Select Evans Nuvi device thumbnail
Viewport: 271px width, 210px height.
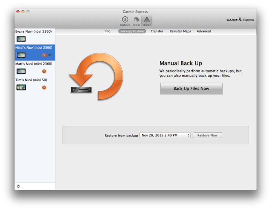tap(21, 39)
